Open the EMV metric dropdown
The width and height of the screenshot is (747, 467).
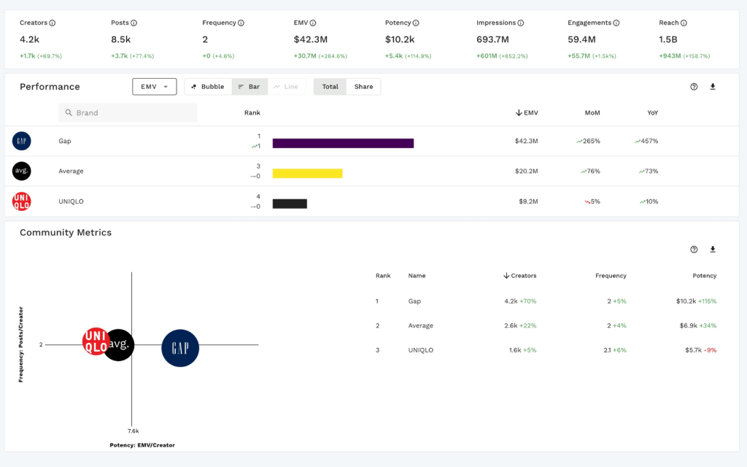click(x=154, y=86)
